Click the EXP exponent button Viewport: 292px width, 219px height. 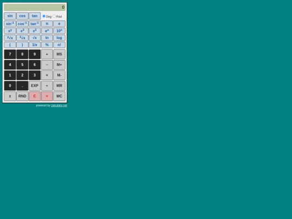click(35, 85)
